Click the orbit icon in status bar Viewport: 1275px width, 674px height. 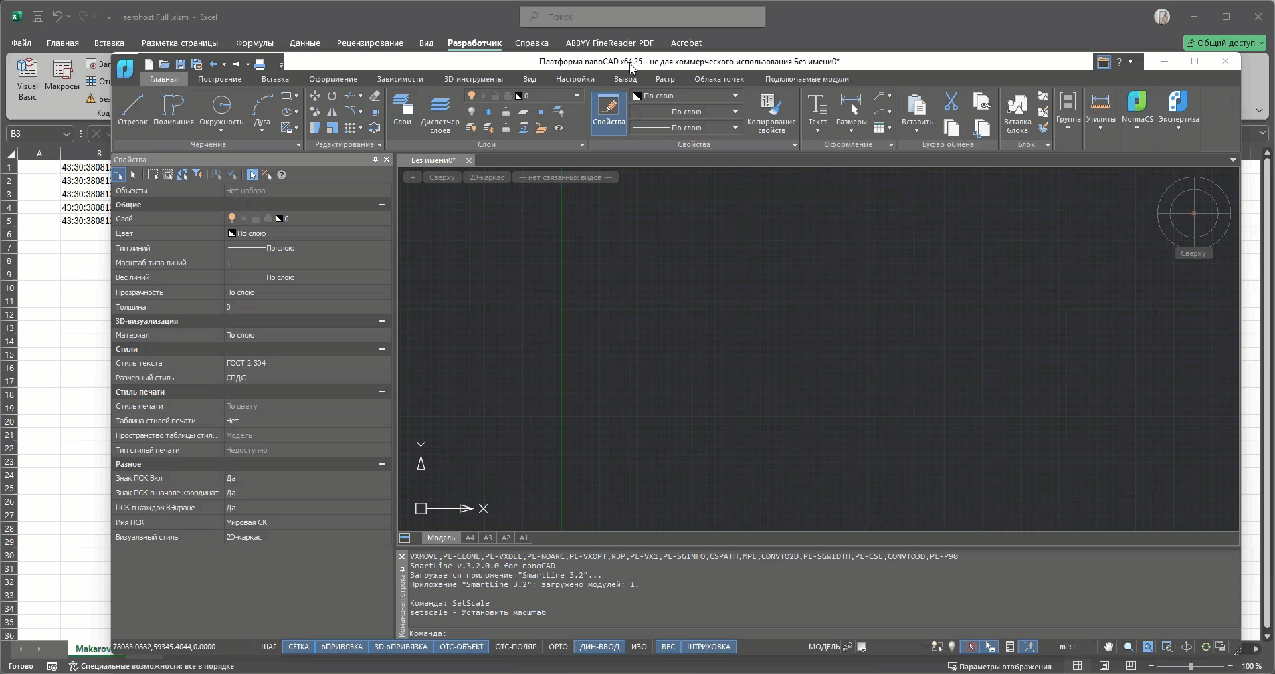(x=1186, y=647)
